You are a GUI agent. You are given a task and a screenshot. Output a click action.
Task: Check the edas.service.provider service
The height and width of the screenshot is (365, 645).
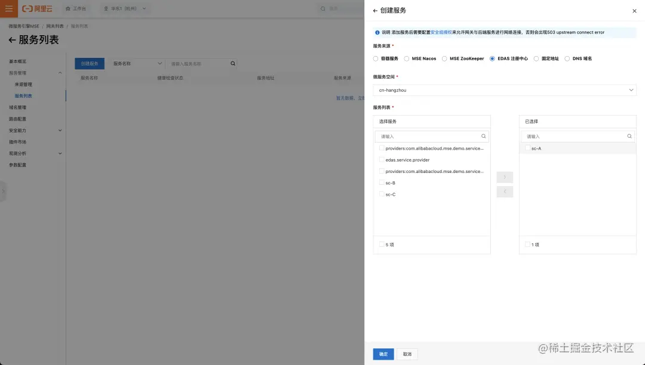(382, 160)
